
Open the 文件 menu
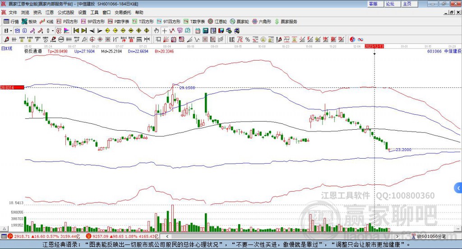coord(13,12)
